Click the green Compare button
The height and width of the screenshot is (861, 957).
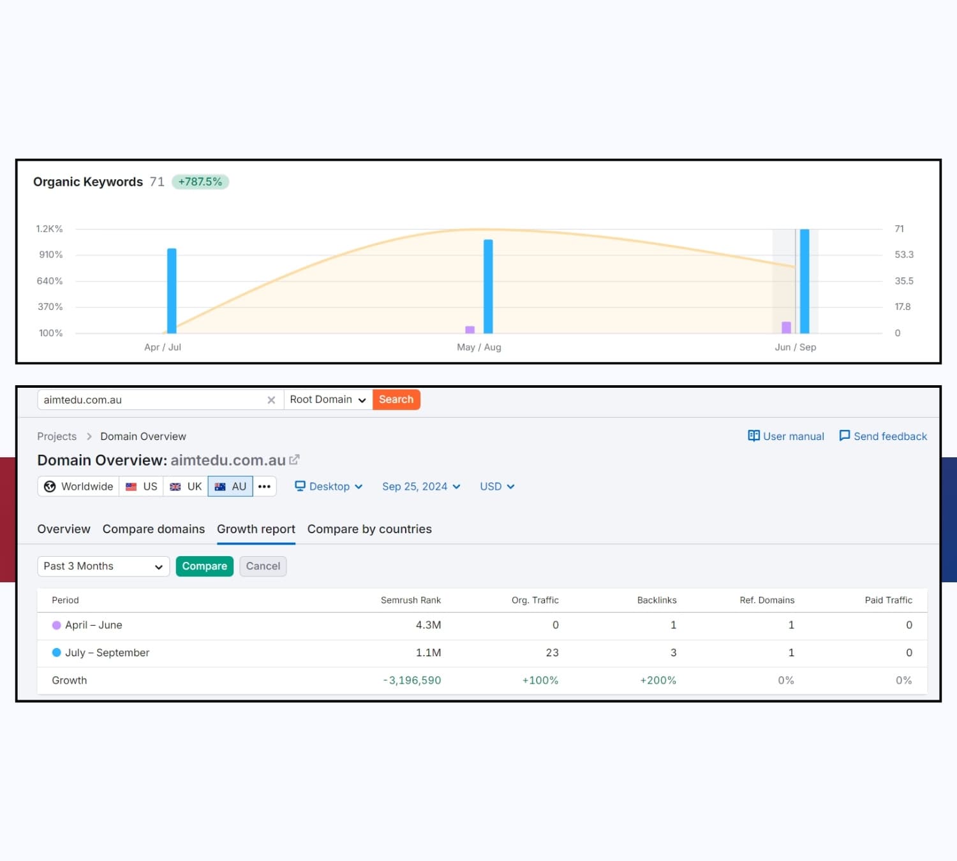(205, 566)
